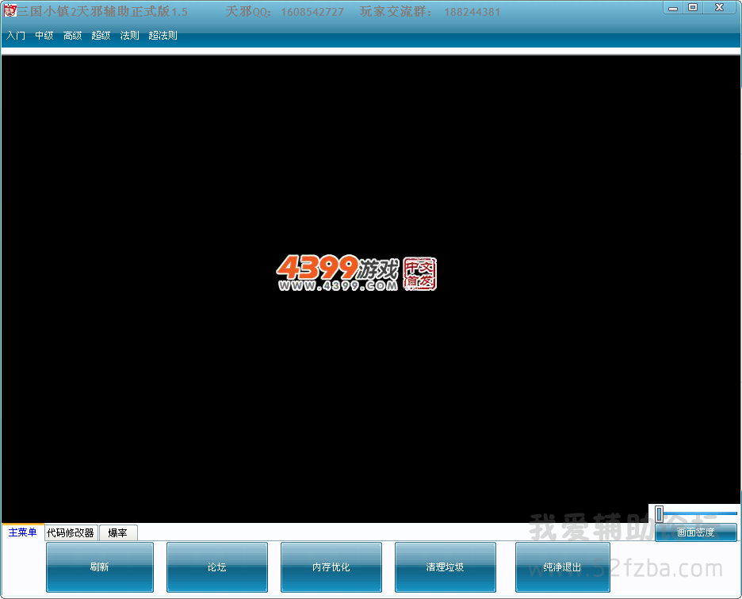Click the 纯净退出 button

tap(563, 567)
